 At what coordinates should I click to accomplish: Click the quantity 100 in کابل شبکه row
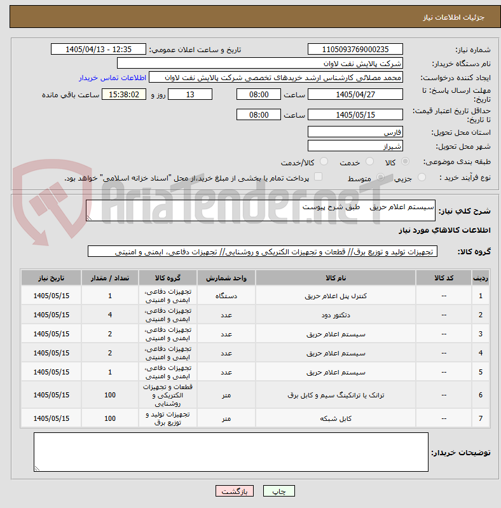tap(110, 418)
